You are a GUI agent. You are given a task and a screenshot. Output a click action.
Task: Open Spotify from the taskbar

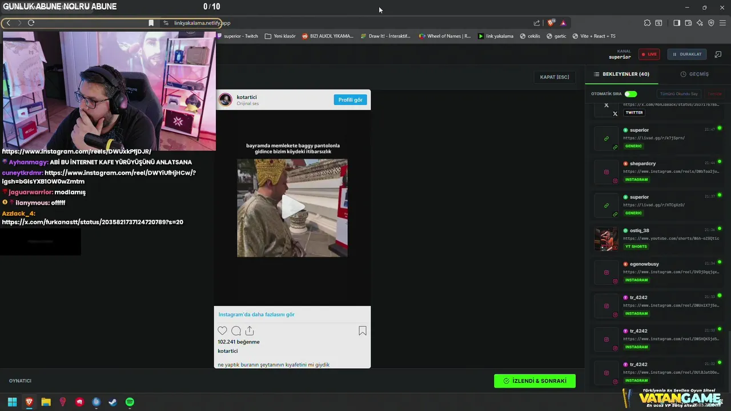(130, 402)
